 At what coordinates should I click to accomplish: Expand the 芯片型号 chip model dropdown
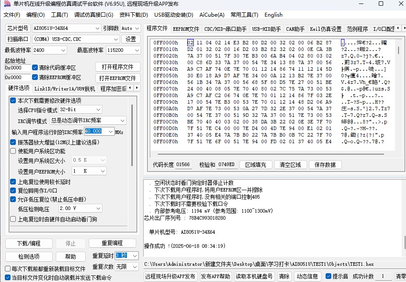pyautogui.click(x=98, y=28)
